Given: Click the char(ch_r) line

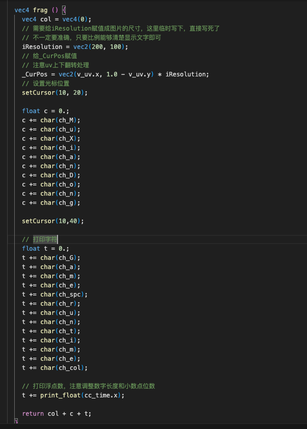Looking at the screenshot, I should click(x=51, y=303).
